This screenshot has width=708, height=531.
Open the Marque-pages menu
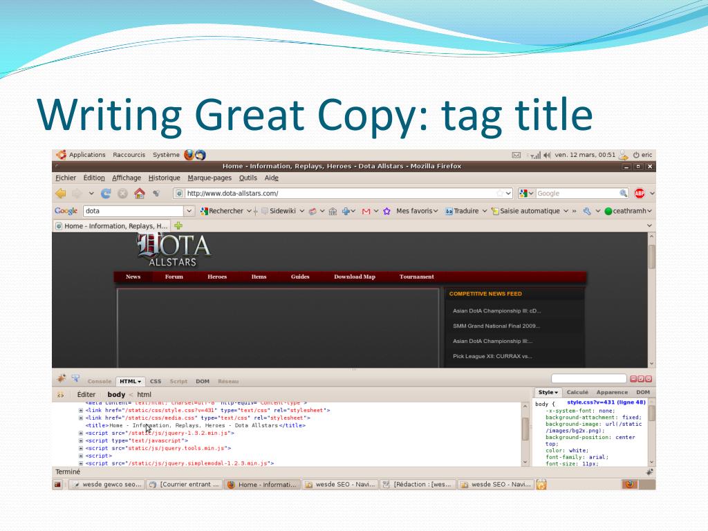point(209,178)
